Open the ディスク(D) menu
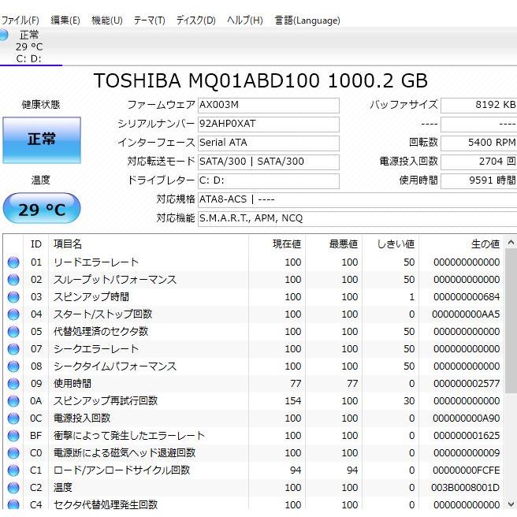 (195, 20)
